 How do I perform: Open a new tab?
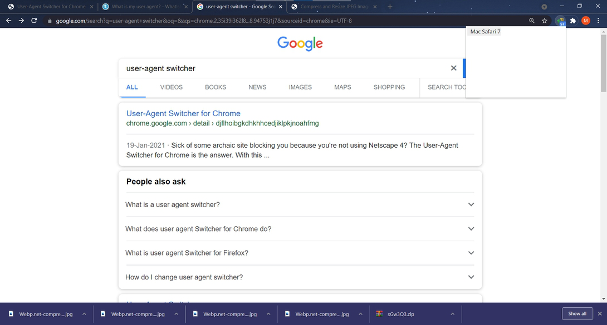[x=390, y=7]
